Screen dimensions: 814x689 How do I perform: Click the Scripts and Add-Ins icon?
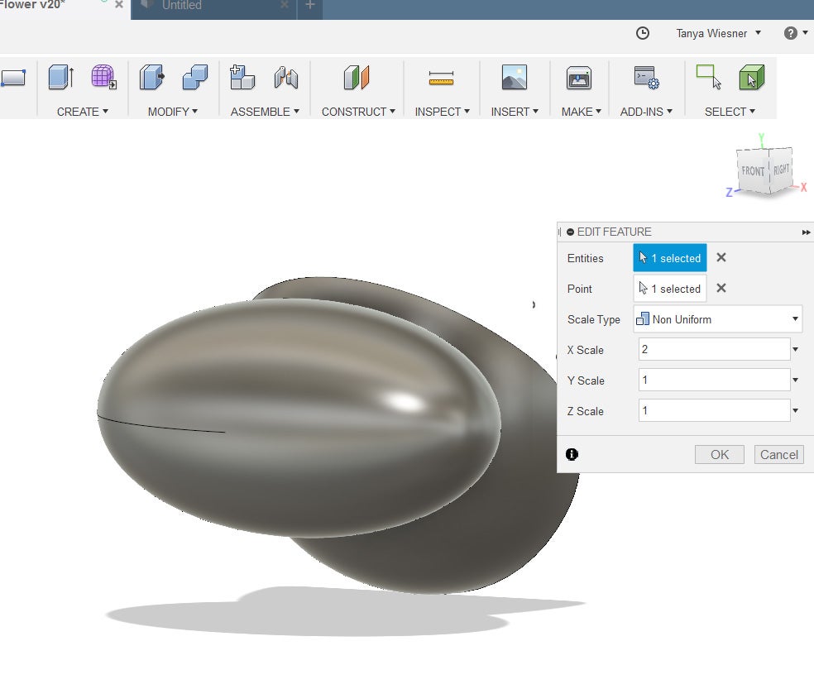click(646, 79)
